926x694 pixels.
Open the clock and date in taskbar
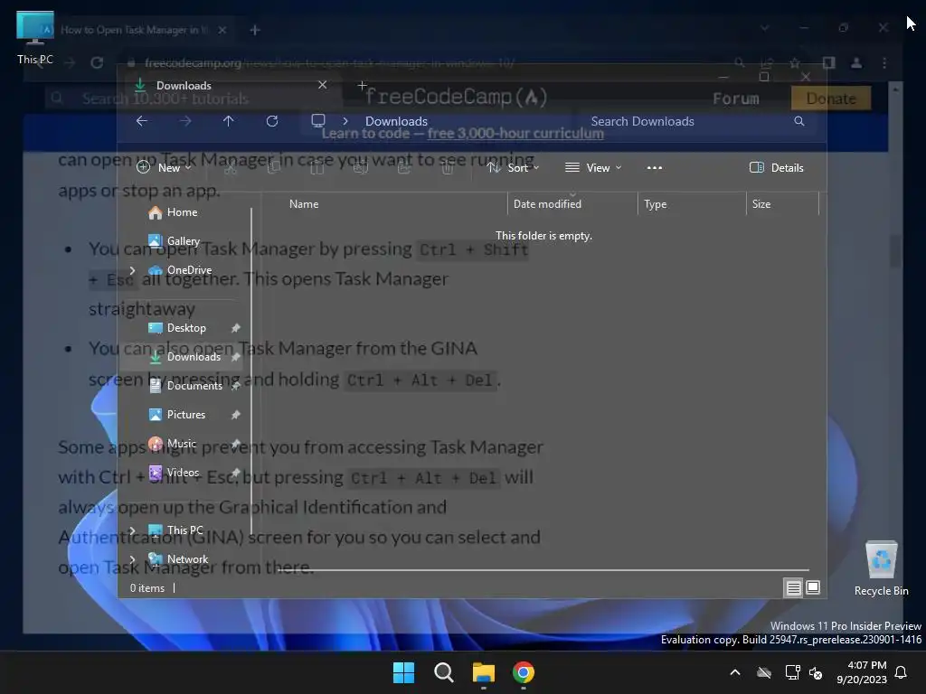(x=862, y=672)
